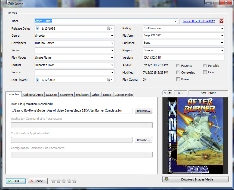The width and height of the screenshot is (234, 190).
Task: Close the Edit Game window
Action: 226,2
